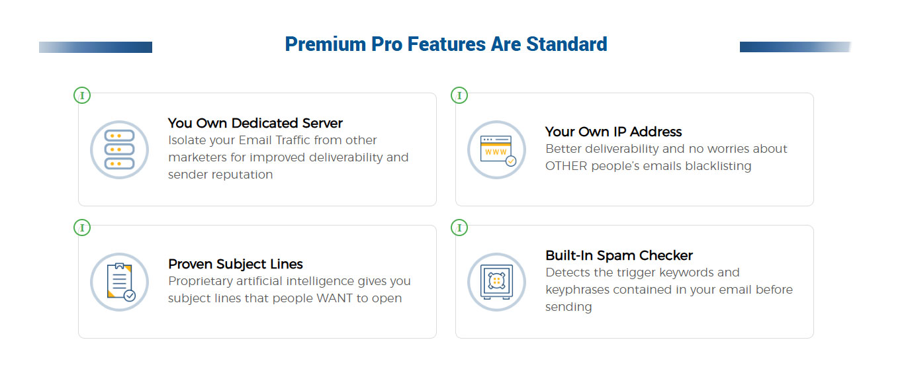Click empty space below Spam Checker description
The width and height of the screenshot is (910, 375).
click(668, 325)
